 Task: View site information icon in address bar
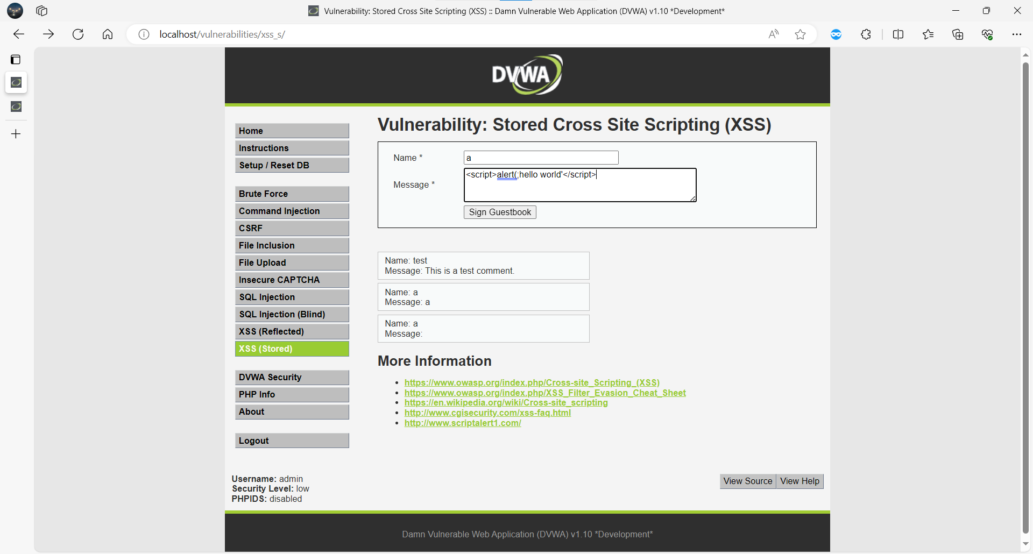144,34
